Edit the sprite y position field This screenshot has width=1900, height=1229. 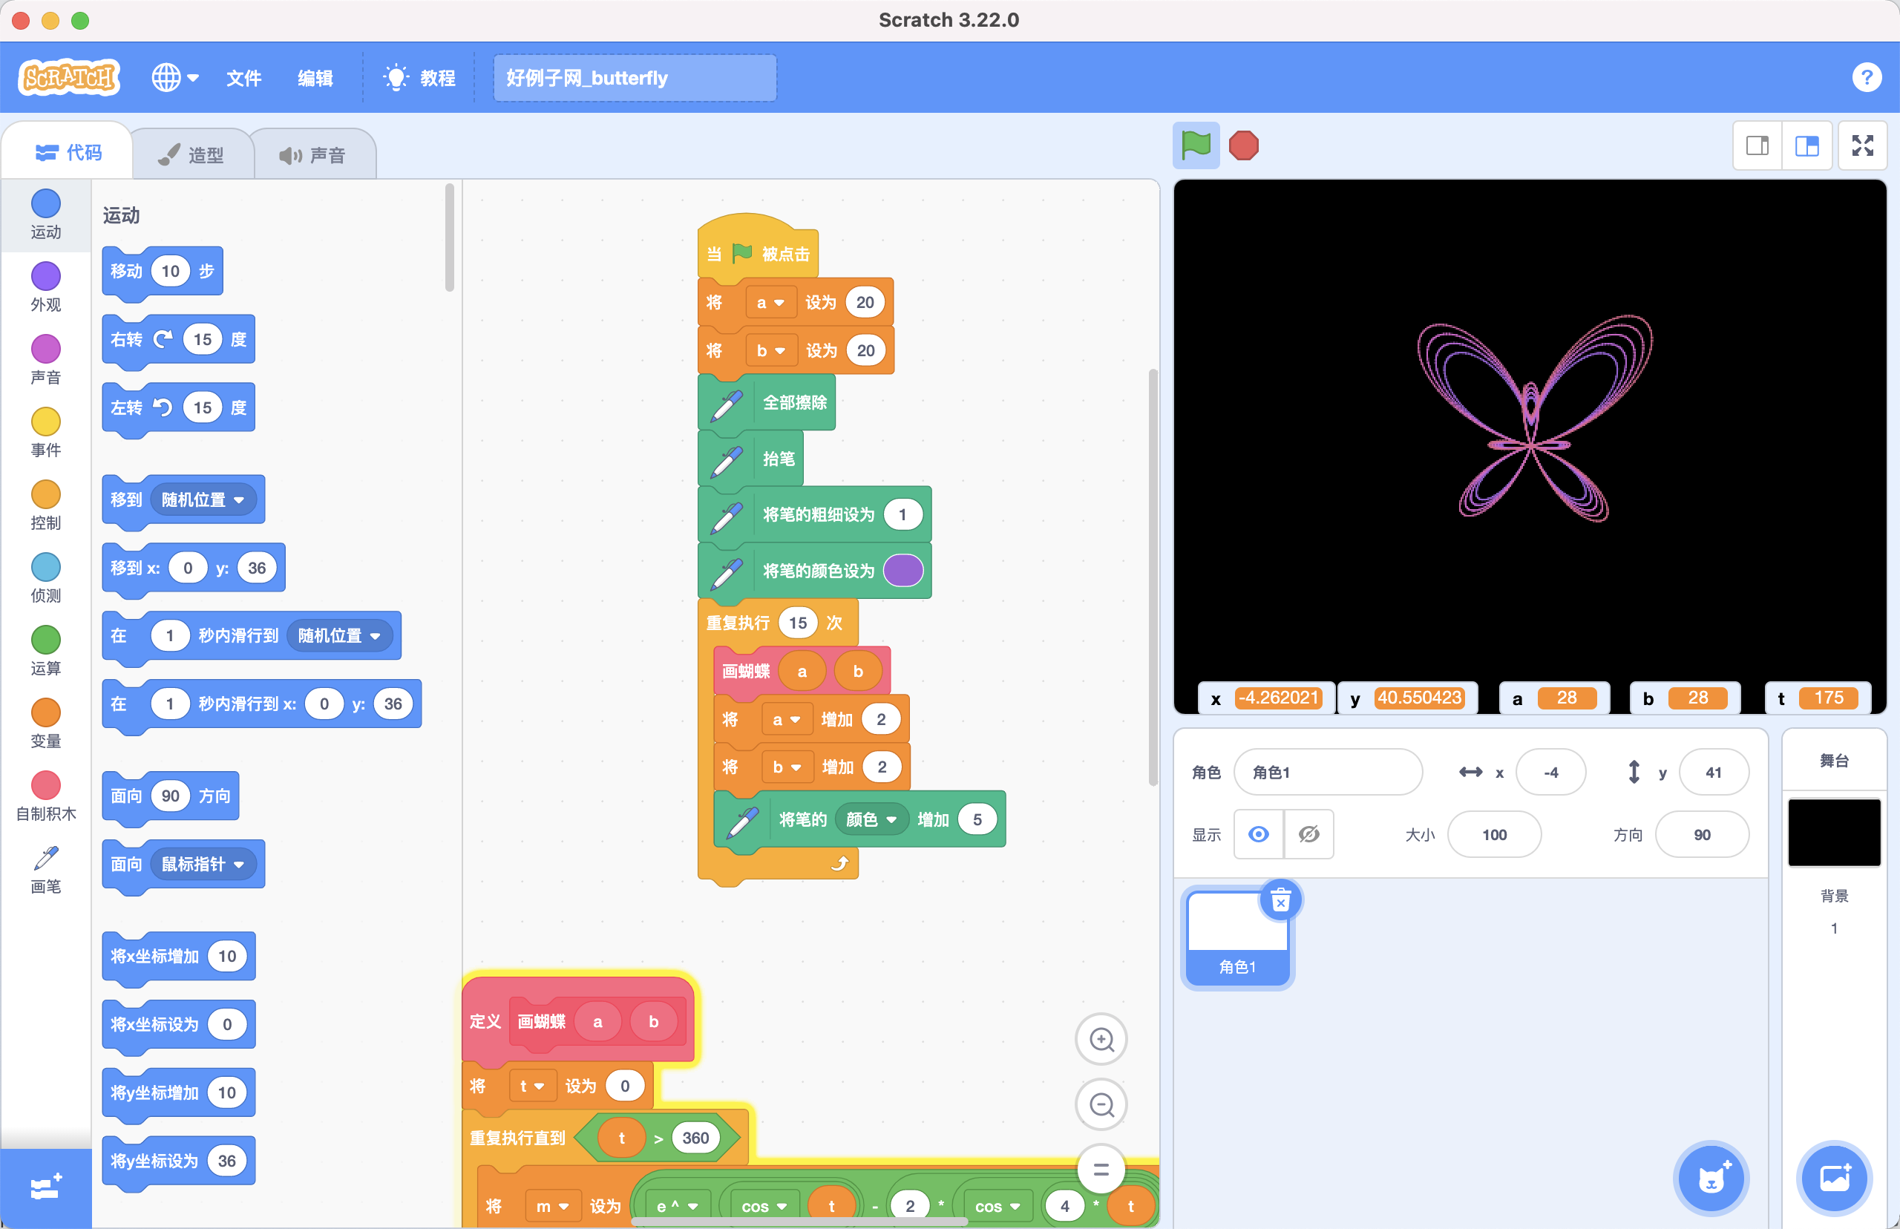[1714, 772]
